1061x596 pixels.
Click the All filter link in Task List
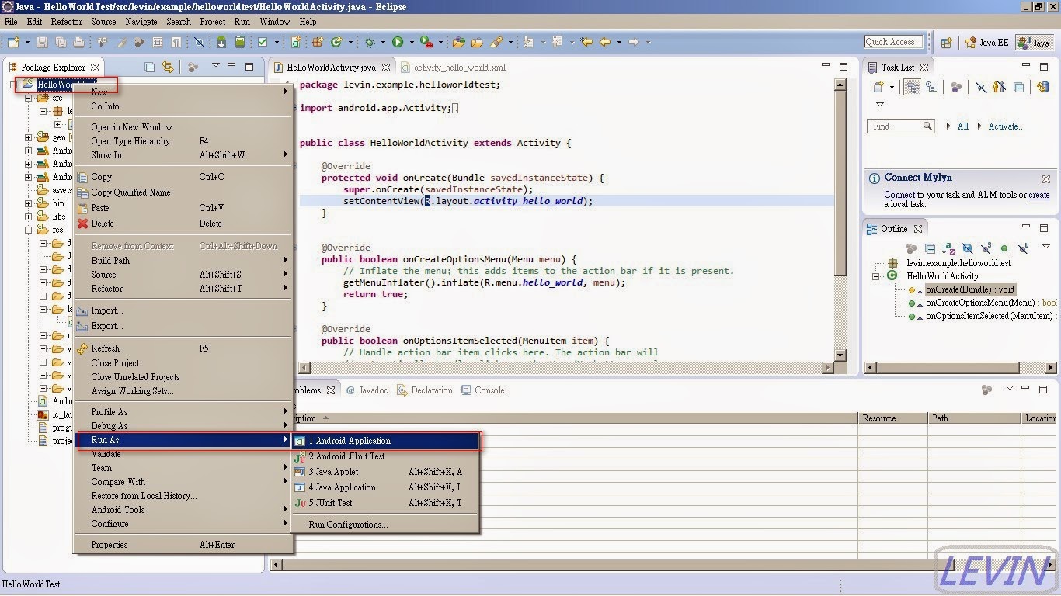962,126
